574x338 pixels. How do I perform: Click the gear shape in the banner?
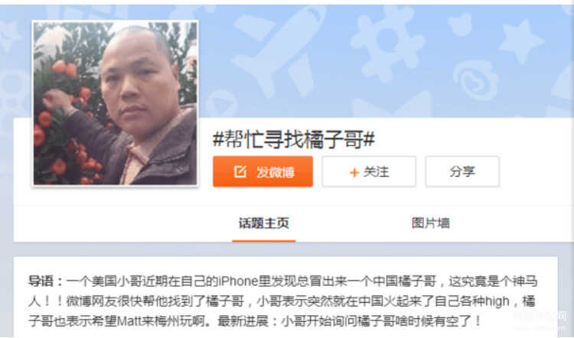pyautogui.click(x=388, y=42)
